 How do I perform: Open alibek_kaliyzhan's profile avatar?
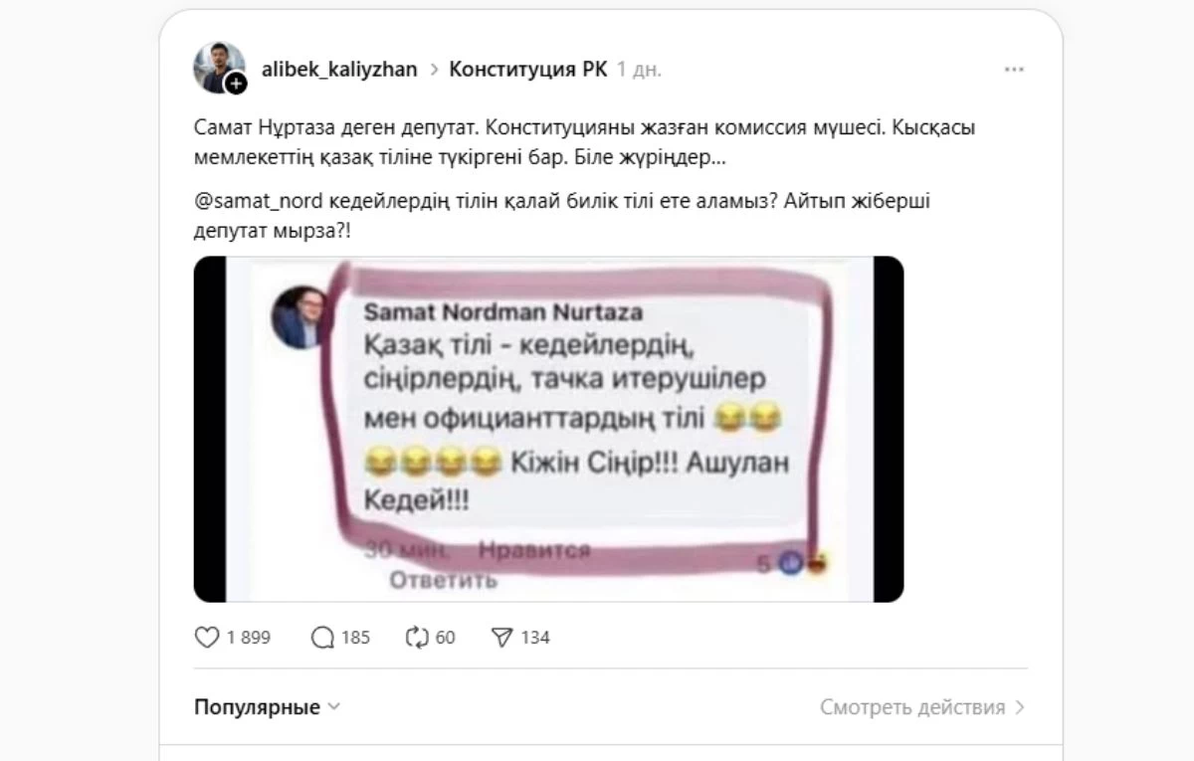click(215, 67)
